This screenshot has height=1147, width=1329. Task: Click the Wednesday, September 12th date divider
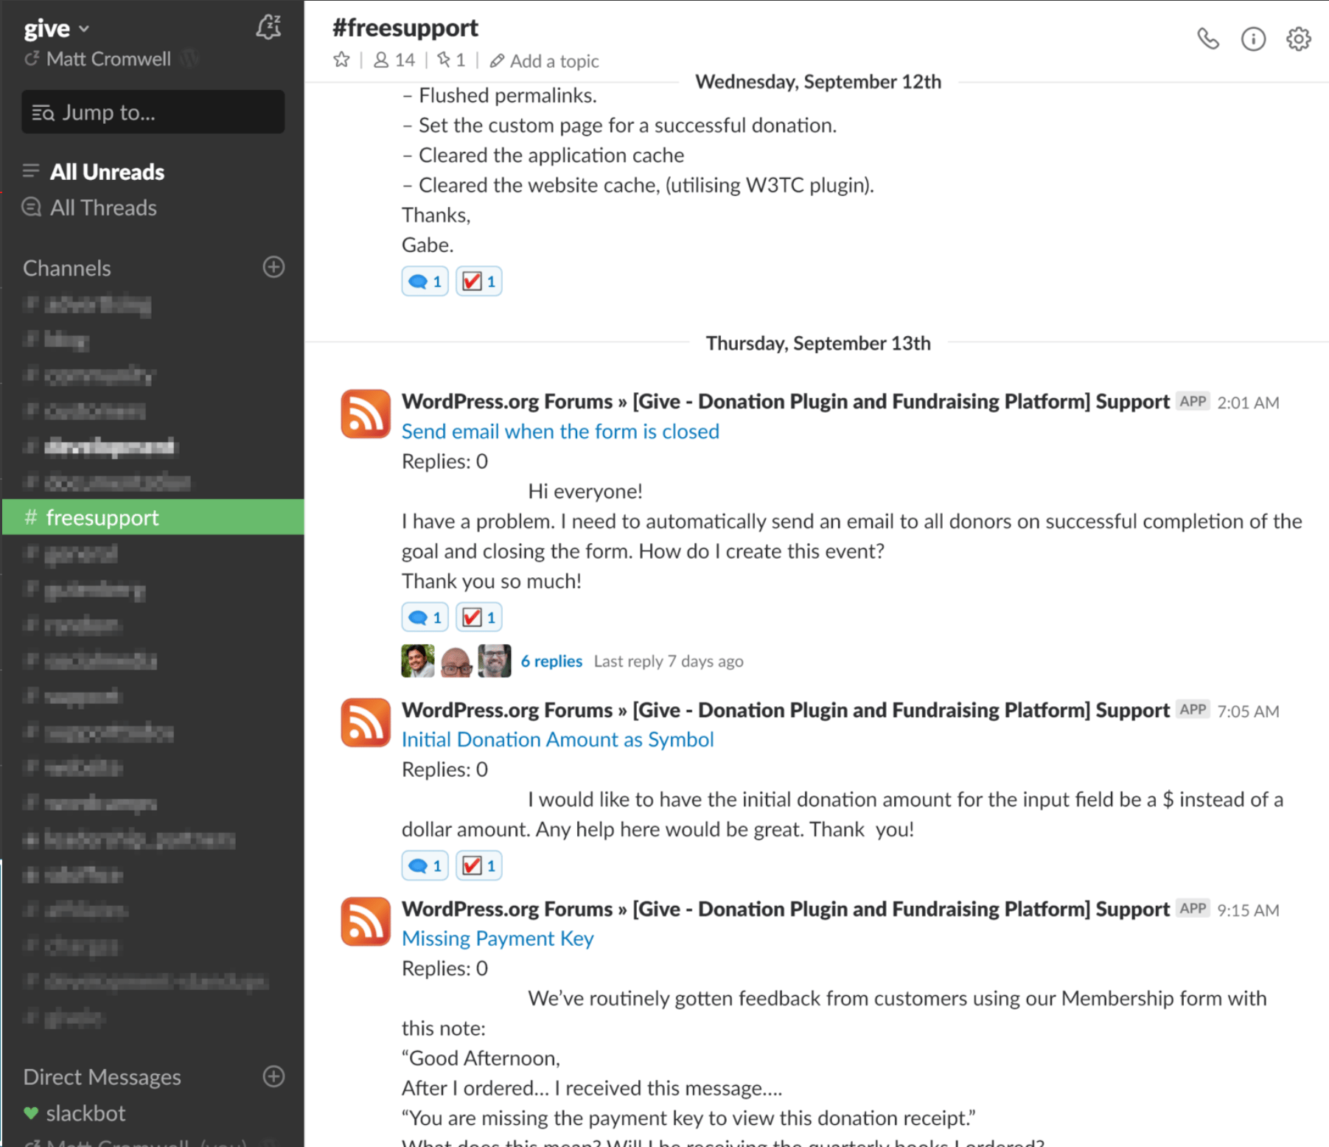coord(818,82)
